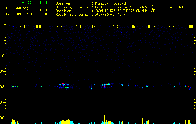This screenshot has width=196, height=124.
Task: Click the tallest yellow power spike near 0455
Action: tap(104, 119)
